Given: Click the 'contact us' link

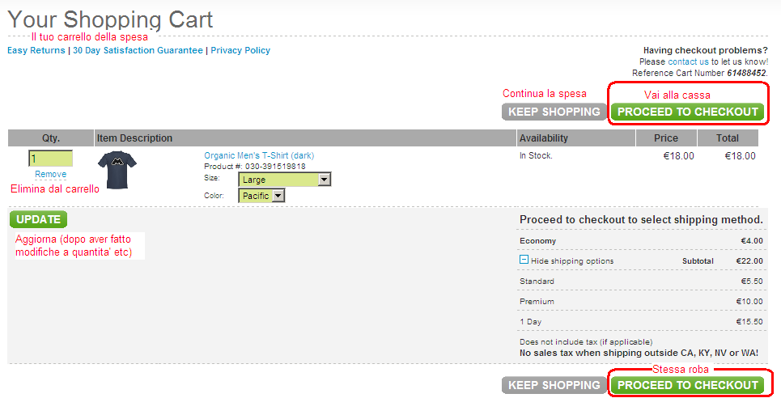Looking at the screenshot, I should point(688,61).
